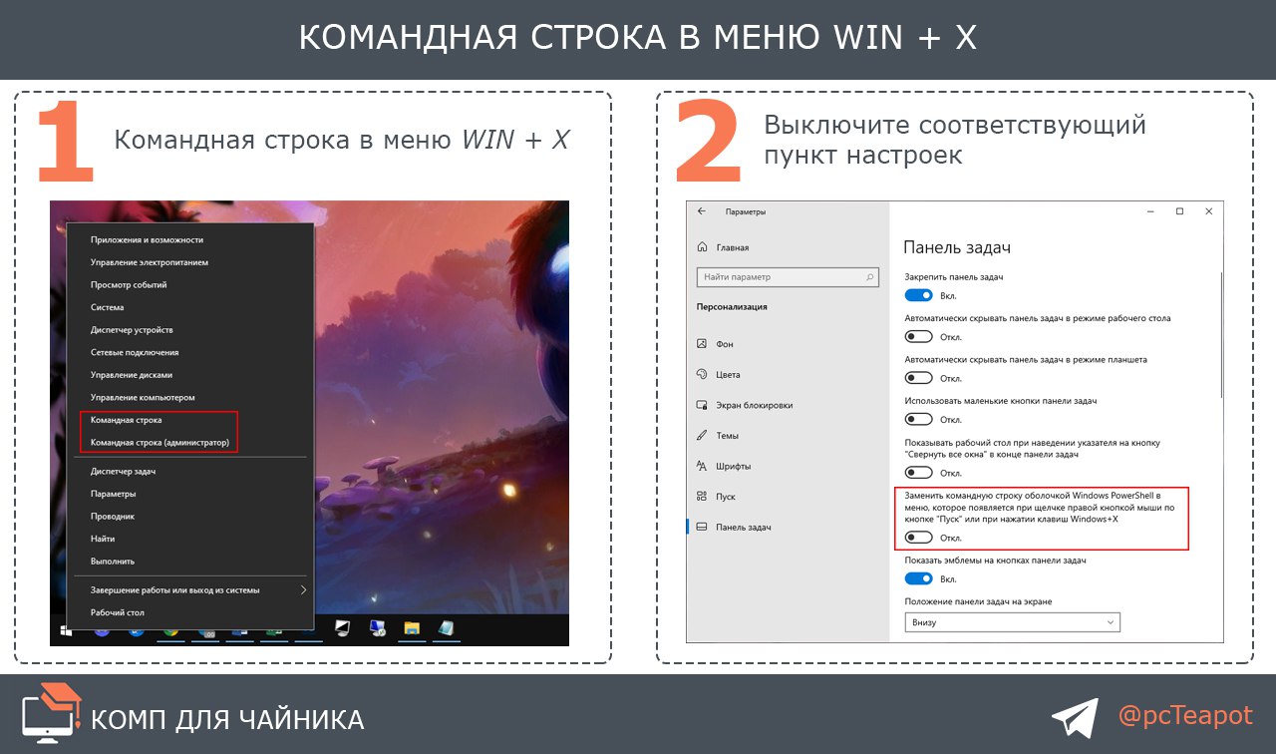Screen dimensions: 1276x754
Task: Expand Положение панели задач dropdown Внизу
Action: point(1012,622)
